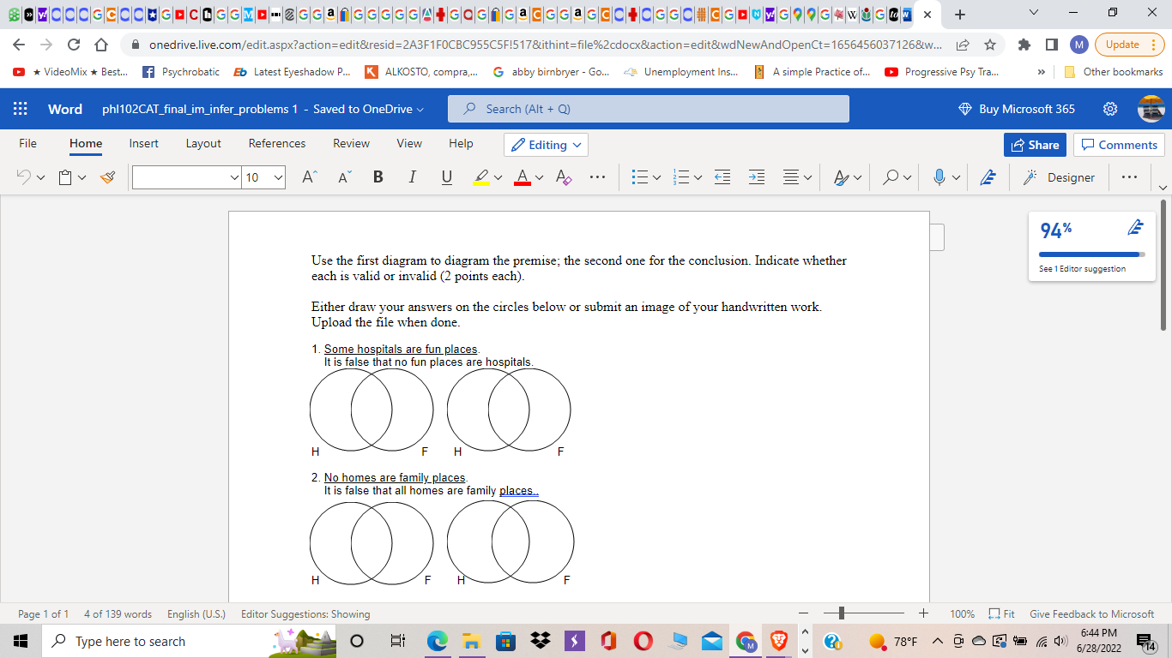Open the Windows Start menu
Image resolution: width=1172 pixels, height=658 pixels.
click(21, 641)
